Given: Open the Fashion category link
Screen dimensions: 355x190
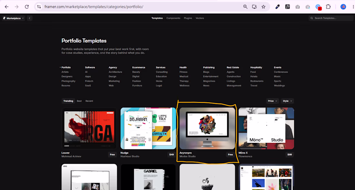Looking at the screenshot, I should (137, 81).
